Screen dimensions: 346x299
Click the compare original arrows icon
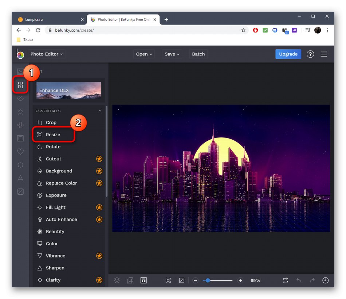[x=285, y=280]
